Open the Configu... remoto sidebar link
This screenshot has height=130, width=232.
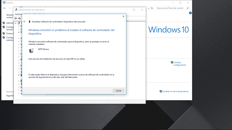[x=10, y=28]
